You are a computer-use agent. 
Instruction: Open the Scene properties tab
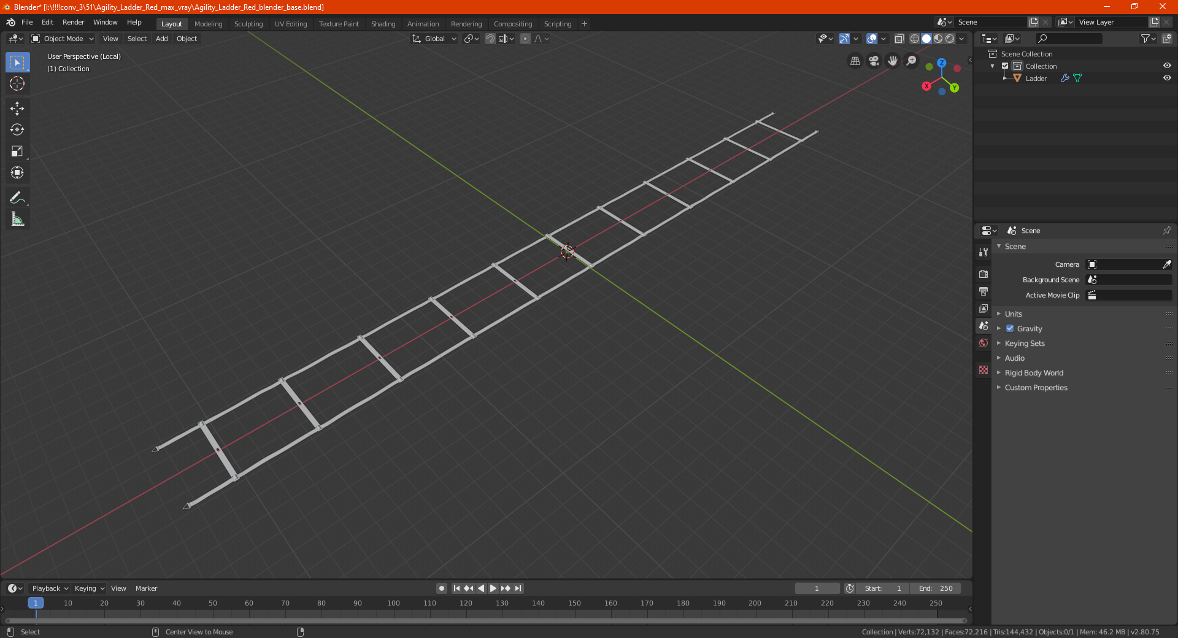984,326
